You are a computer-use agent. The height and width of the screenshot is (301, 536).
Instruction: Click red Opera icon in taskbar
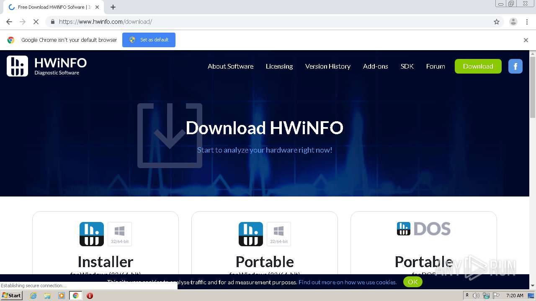click(90, 296)
